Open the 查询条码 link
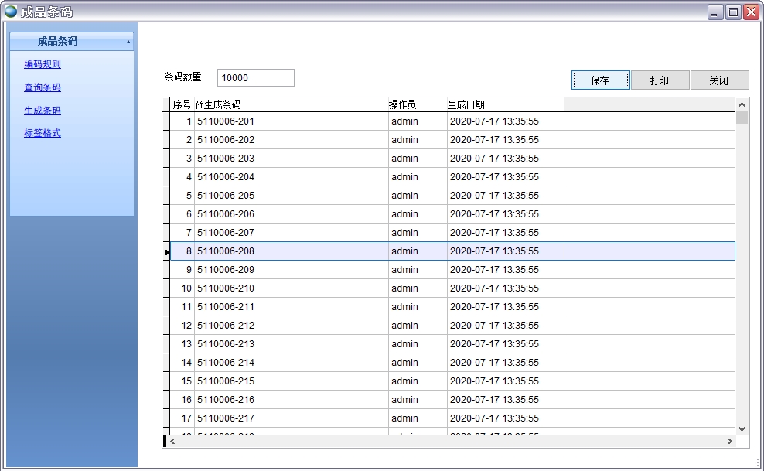Viewport: 764px width, 471px height. click(x=43, y=87)
